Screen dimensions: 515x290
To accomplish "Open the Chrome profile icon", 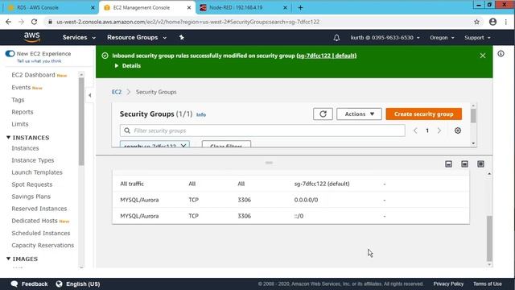I will [492, 22].
